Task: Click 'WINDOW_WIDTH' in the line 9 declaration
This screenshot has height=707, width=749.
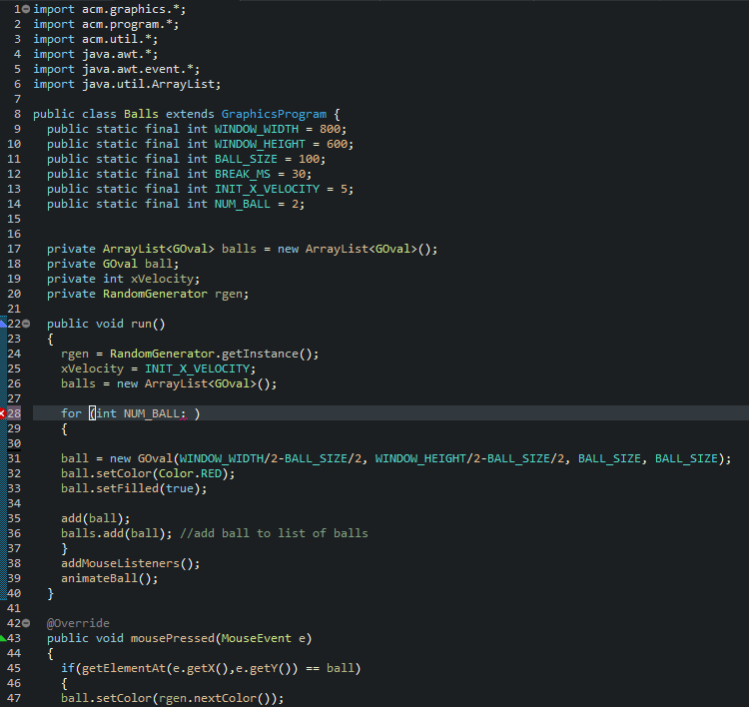Action: click(x=256, y=129)
